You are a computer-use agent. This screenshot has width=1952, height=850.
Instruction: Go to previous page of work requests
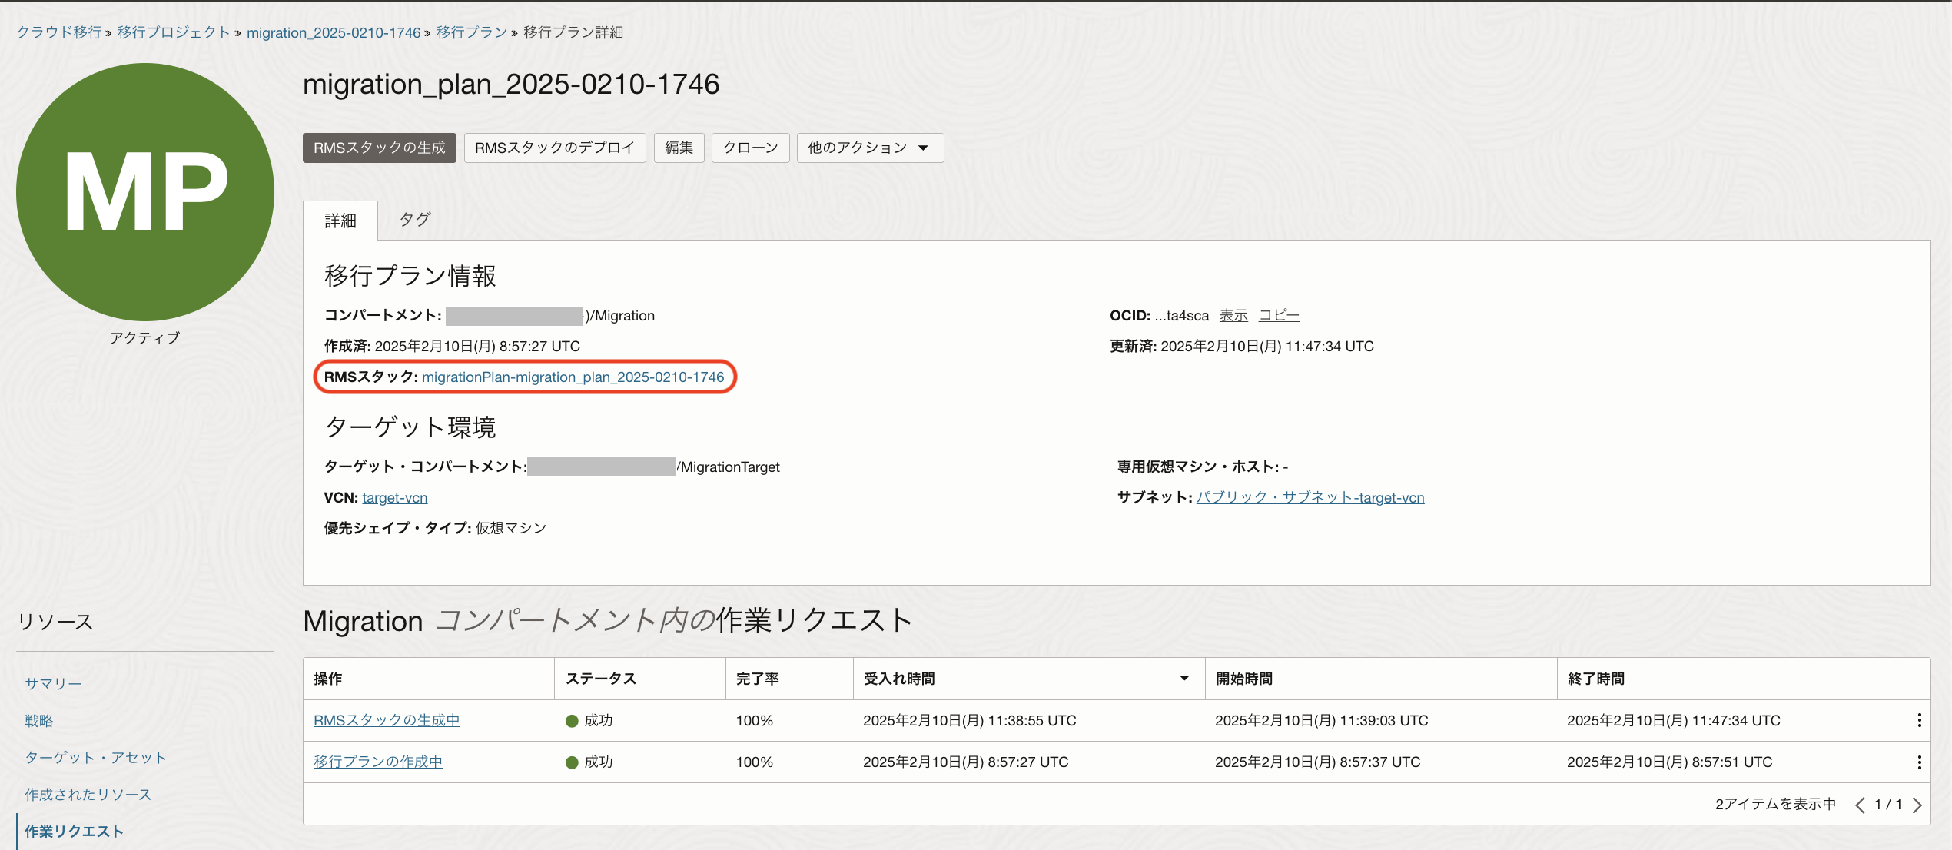(1860, 805)
